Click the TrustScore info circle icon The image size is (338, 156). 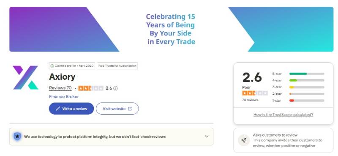point(115,88)
